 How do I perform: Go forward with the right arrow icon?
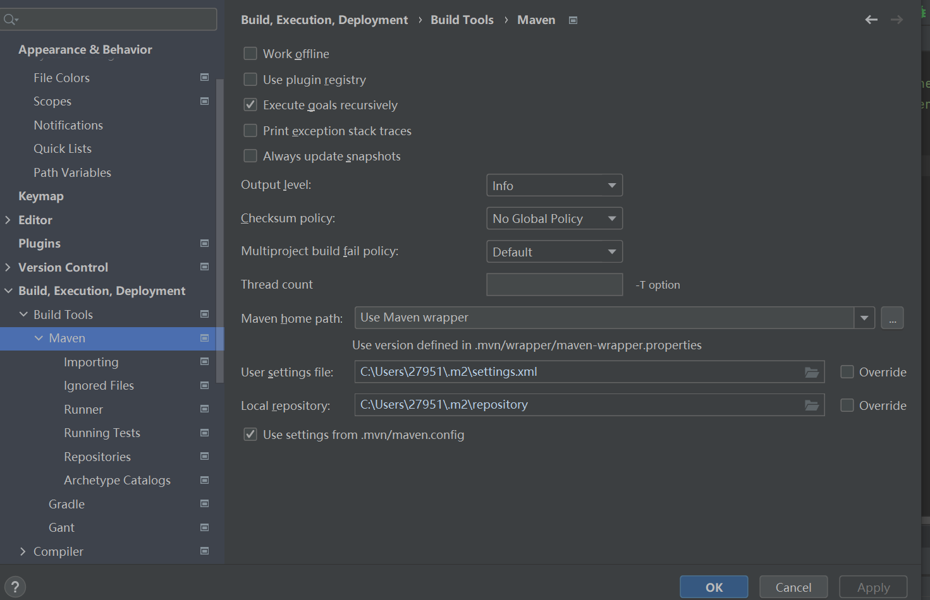pyautogui.click(x=896, y=20)
